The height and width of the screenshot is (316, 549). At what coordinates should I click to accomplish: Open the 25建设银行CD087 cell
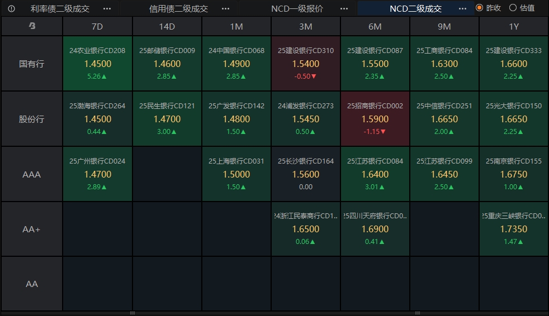(375, 64)
